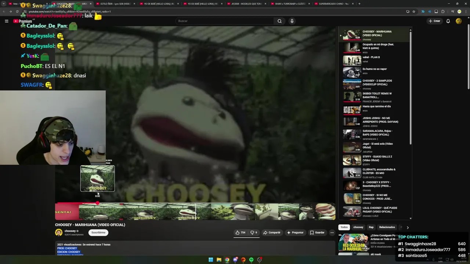Play 'Es humo no es vapor' playlist item
This screenshot has height=264, width=470.
click(374, 71)
